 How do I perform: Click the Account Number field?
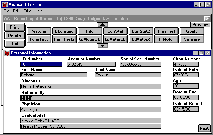click(x=91, y=64)
